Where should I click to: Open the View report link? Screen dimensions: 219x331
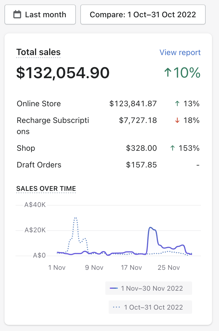180,53
